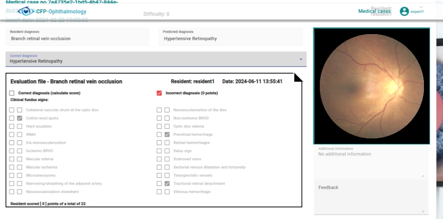Click the 'Neovascularization of the disc' label
443x220 pixels.
coord(200,110)
